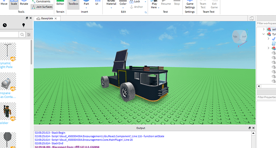Open the Color dropdown arrow
The image size is (276, 148).
(123, 8)
